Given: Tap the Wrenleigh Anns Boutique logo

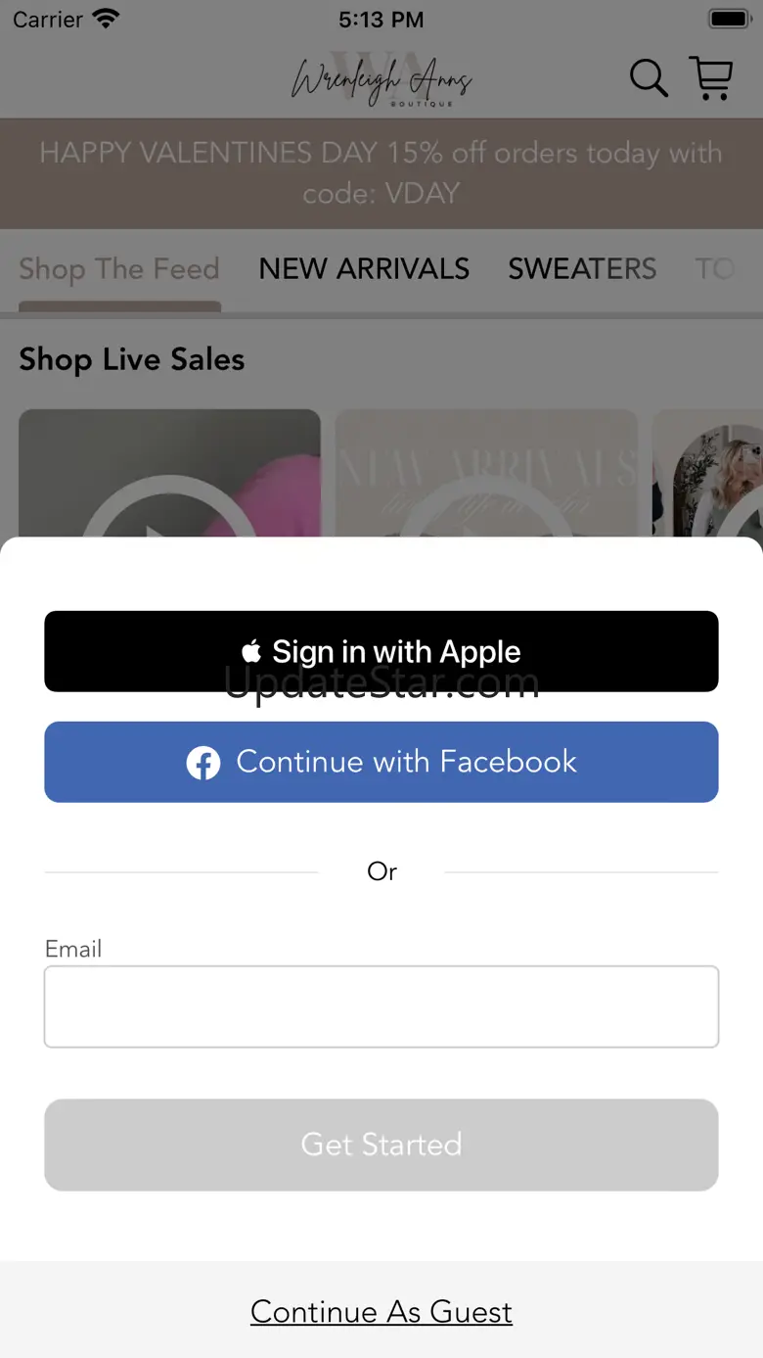Looking at the screenshot, I should (381, 78).
